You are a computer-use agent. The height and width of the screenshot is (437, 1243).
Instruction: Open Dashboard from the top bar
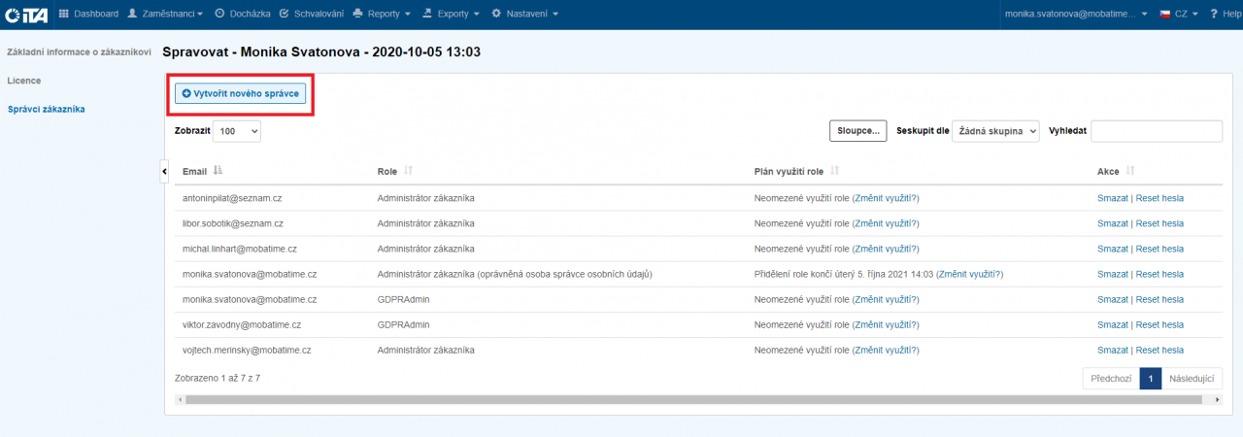[88, 14]
